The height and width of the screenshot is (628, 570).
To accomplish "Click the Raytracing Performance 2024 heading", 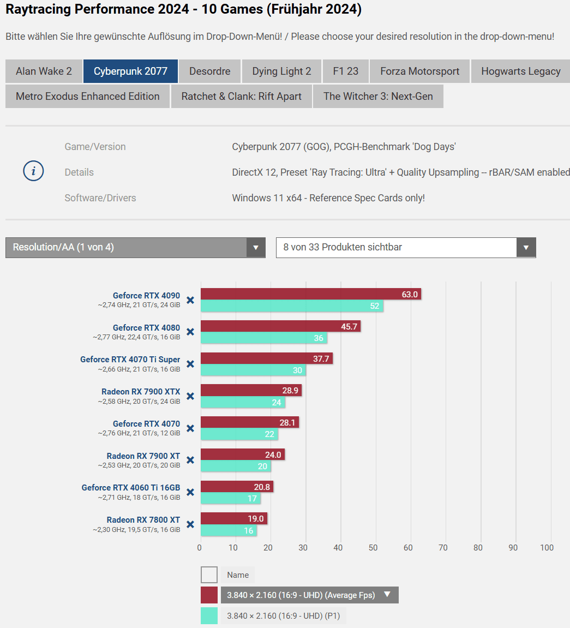I will [x=184, y=9].
